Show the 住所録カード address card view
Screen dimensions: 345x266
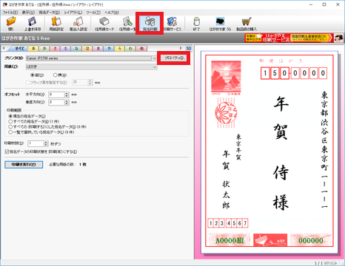(x=104, y=24)
